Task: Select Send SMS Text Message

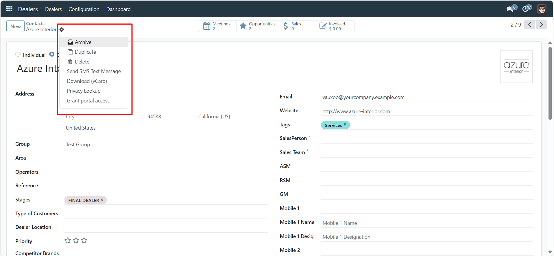Action: (94, 71)
